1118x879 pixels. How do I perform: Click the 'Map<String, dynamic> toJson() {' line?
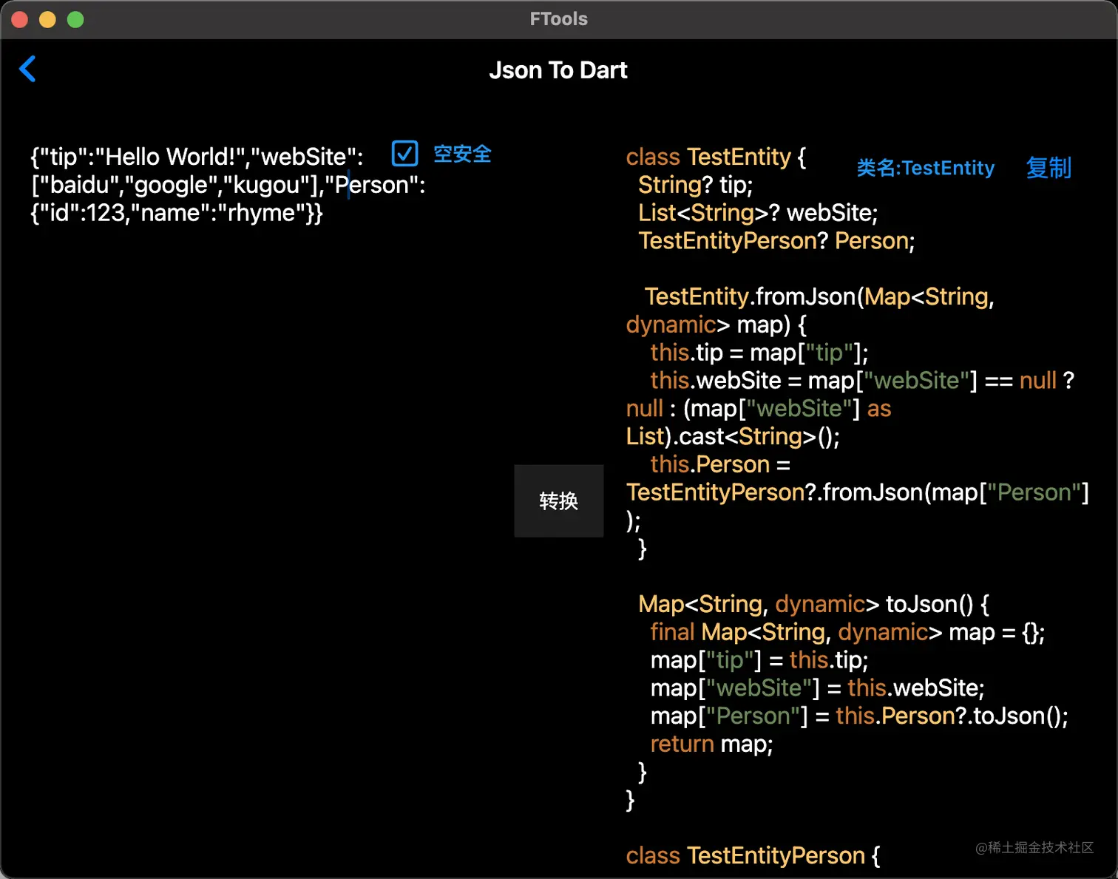(813, 604)
